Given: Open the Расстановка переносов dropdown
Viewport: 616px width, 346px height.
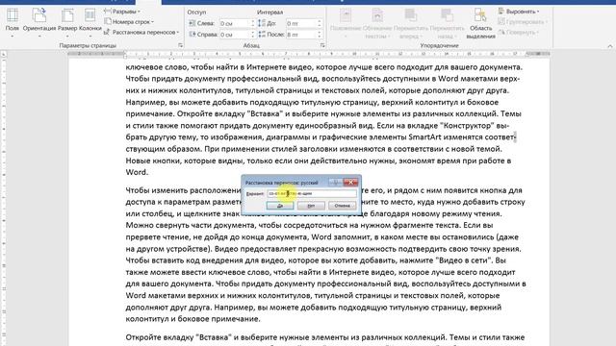Looking at the screenshot, I should [141, 32].
